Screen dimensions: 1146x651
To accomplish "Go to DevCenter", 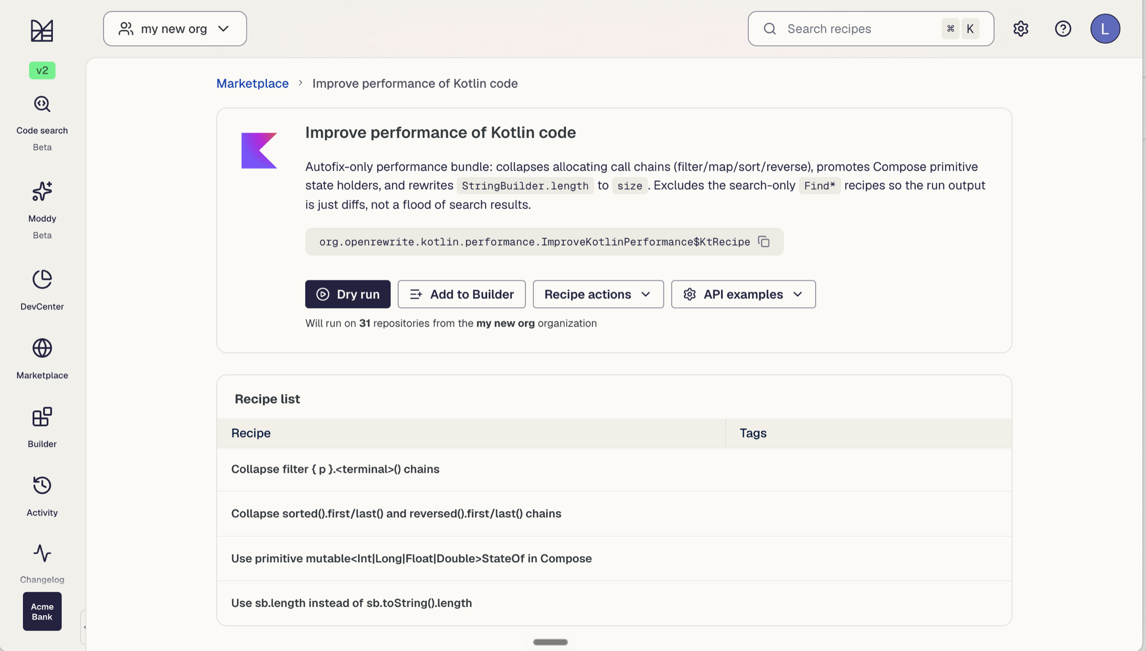I will click(42, 290).
